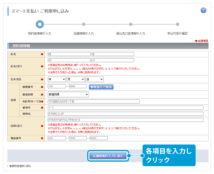Click the 申込内容の確認 step dot
Viewport: 214px width, 174px height.
pos(178,24)
